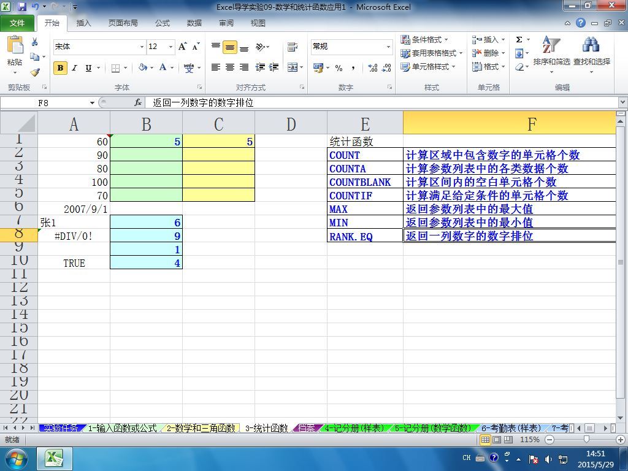This screenshot has width=628, height=471.
Task: Decrease font size with small A button
Action: 196,47
